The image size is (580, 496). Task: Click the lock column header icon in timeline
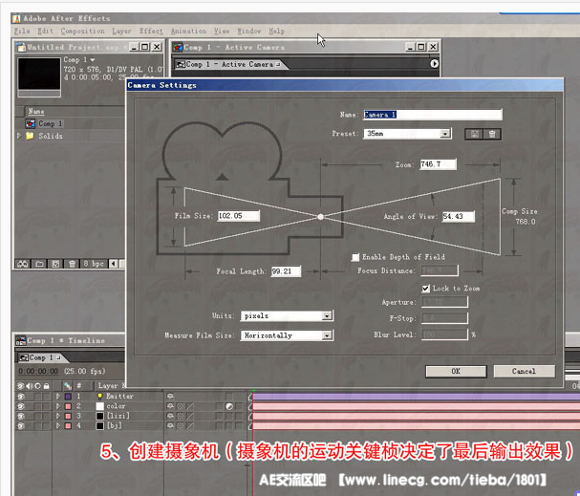(x=46, y=386)
